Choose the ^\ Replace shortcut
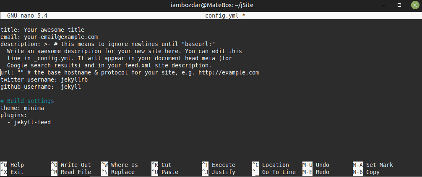This screenshot has height=177, width=422. pos(118,172)
